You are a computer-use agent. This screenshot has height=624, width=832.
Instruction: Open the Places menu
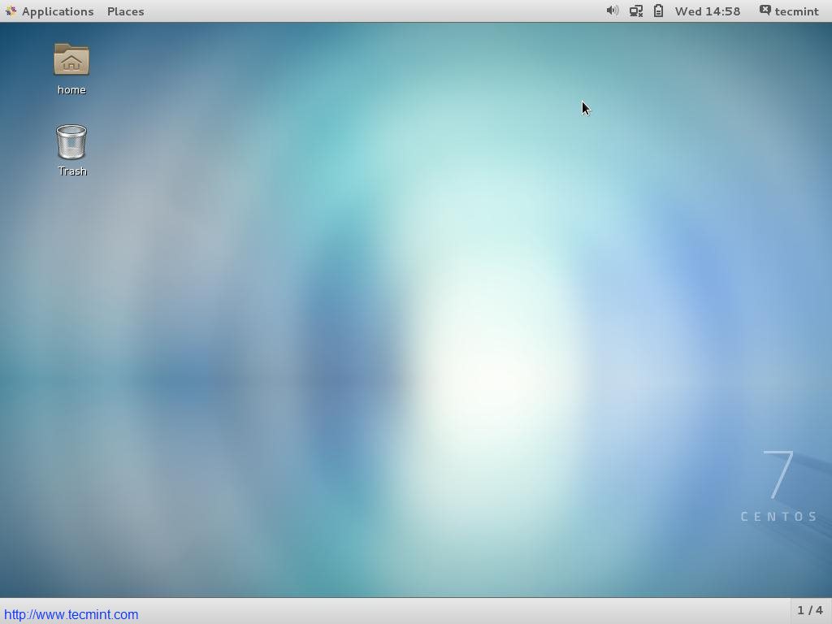pos(125,11)
